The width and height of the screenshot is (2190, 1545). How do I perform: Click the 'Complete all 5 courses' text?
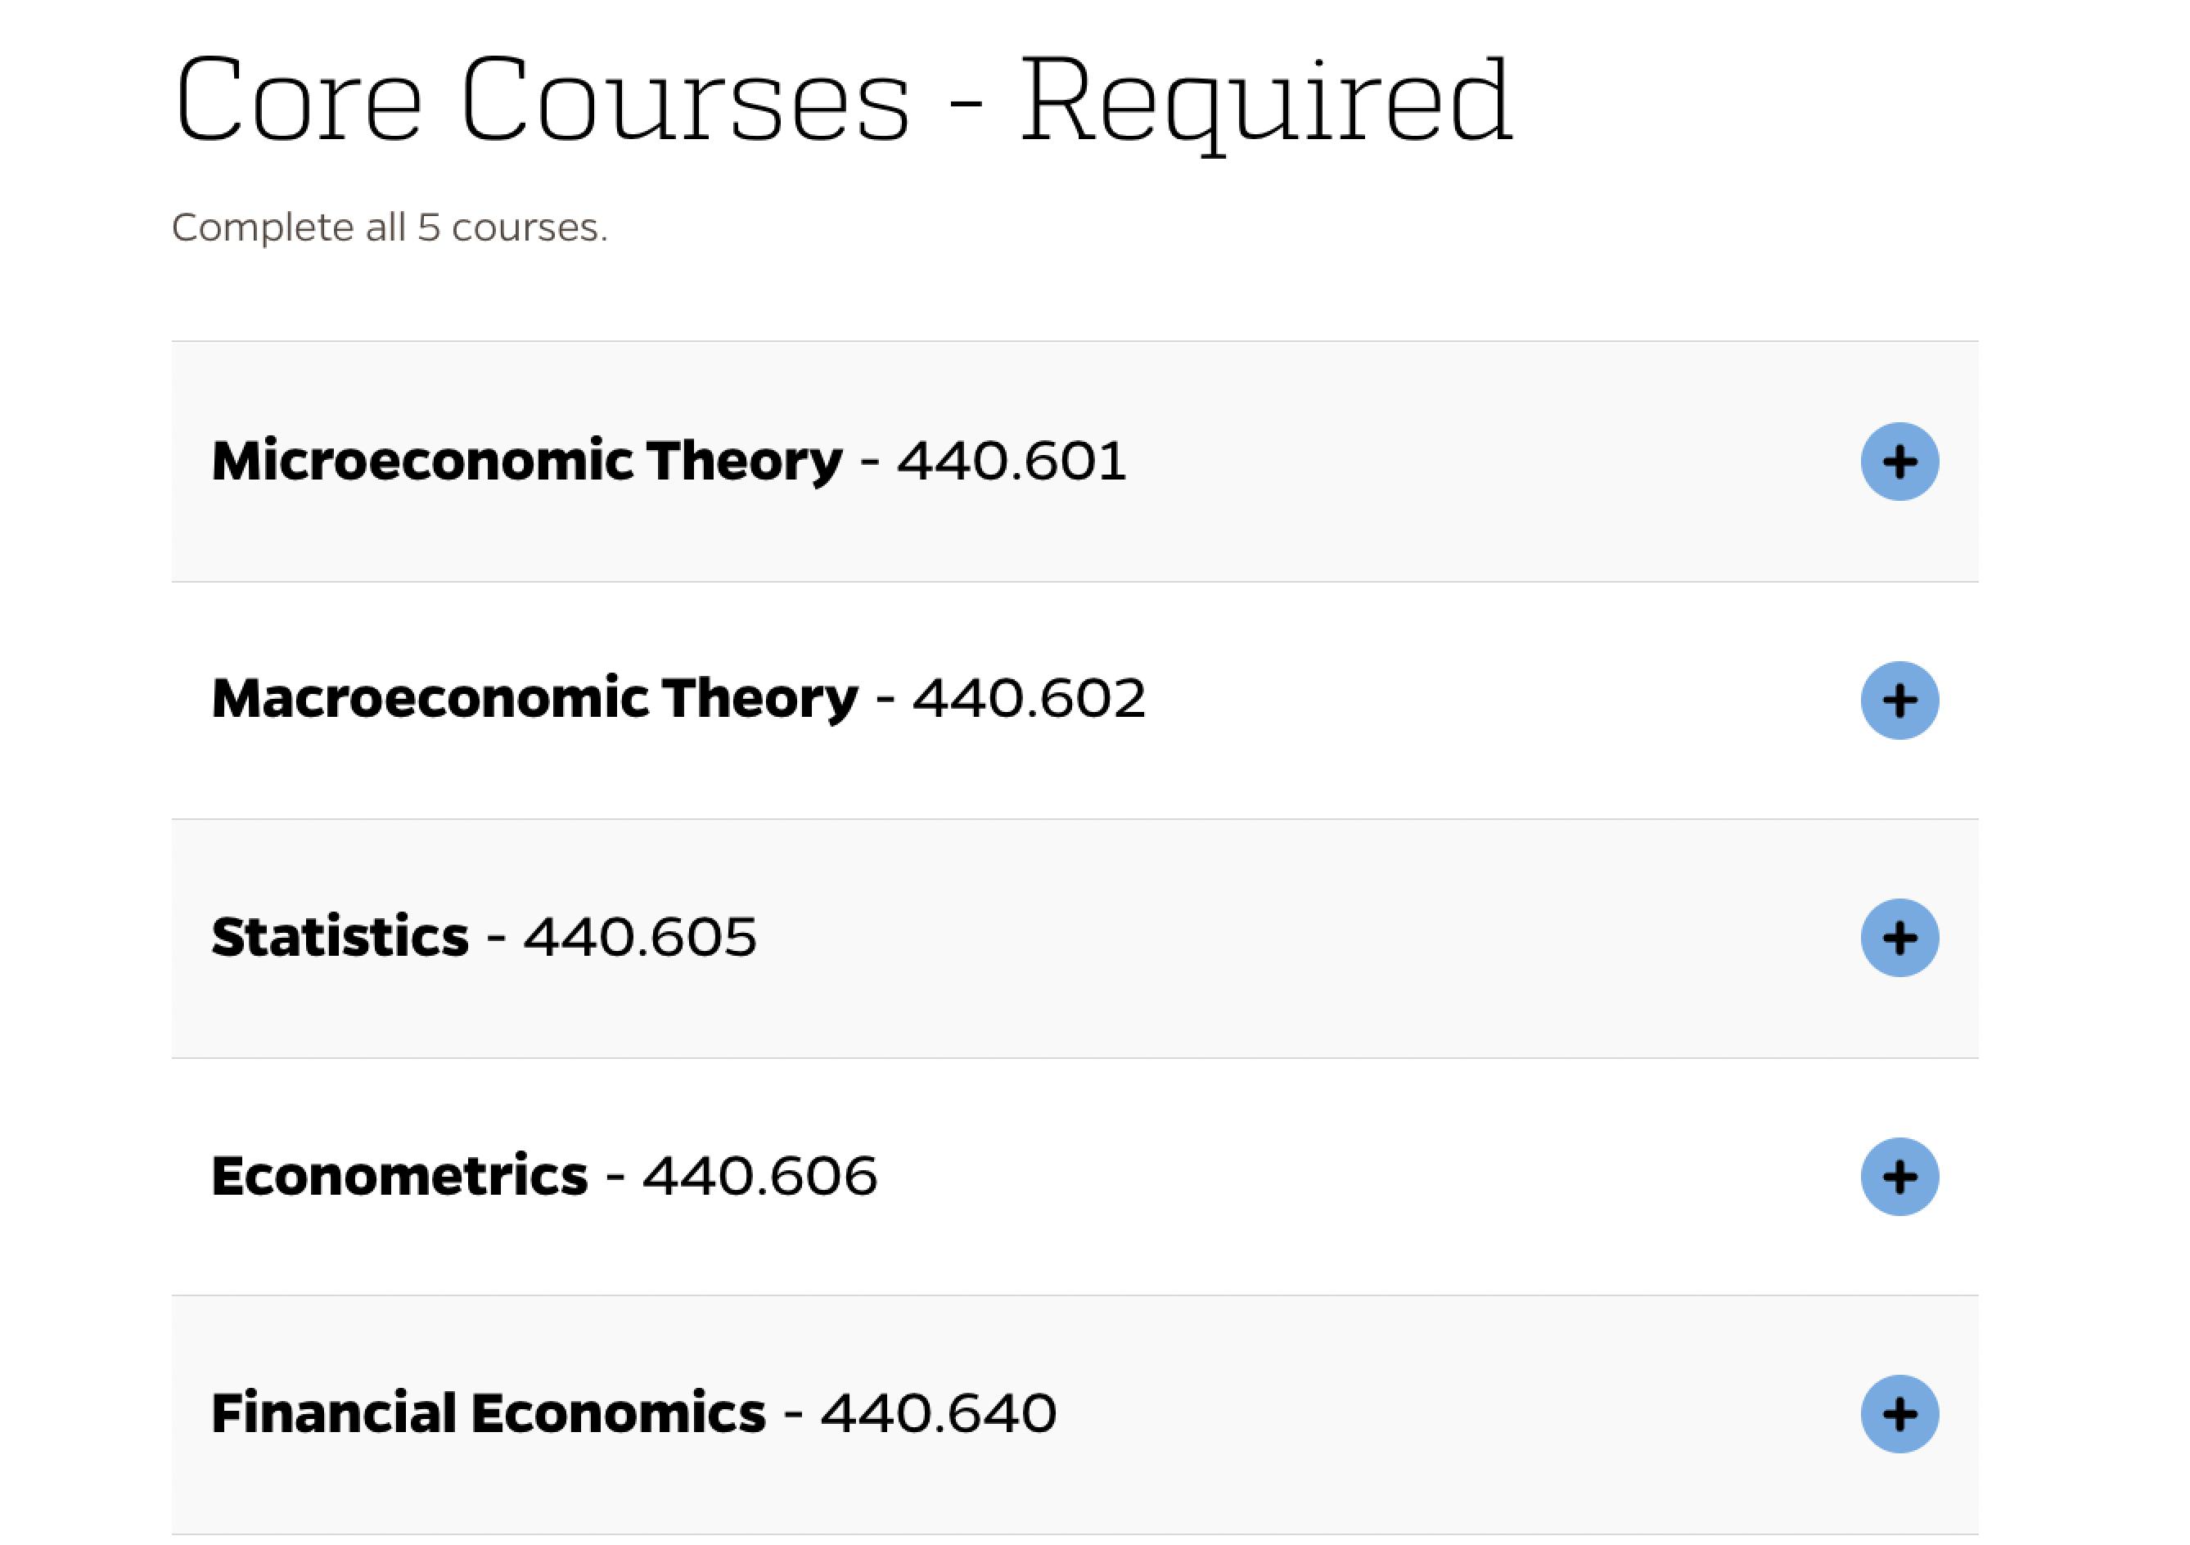[390, 228]
